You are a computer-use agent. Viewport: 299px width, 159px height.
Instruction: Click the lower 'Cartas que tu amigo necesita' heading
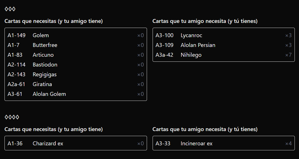click(x=205, y=129)
